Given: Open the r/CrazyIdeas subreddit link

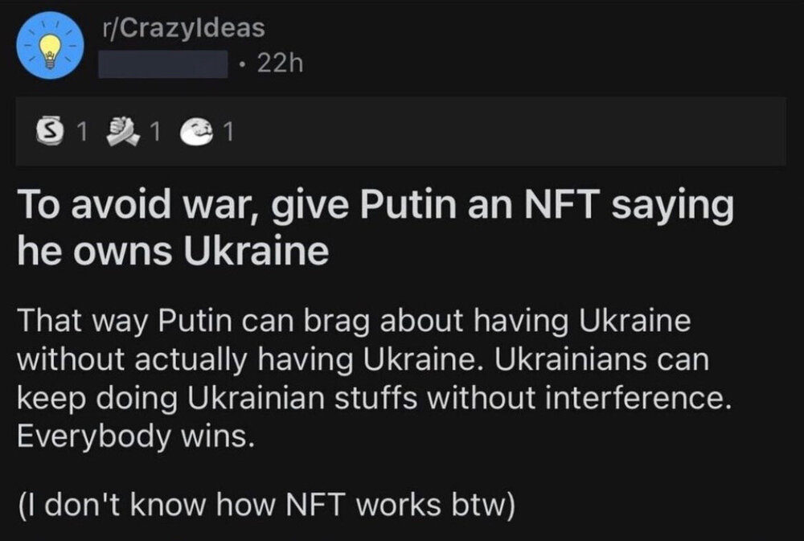Looking at the screenshot, I should coord(183,28).
